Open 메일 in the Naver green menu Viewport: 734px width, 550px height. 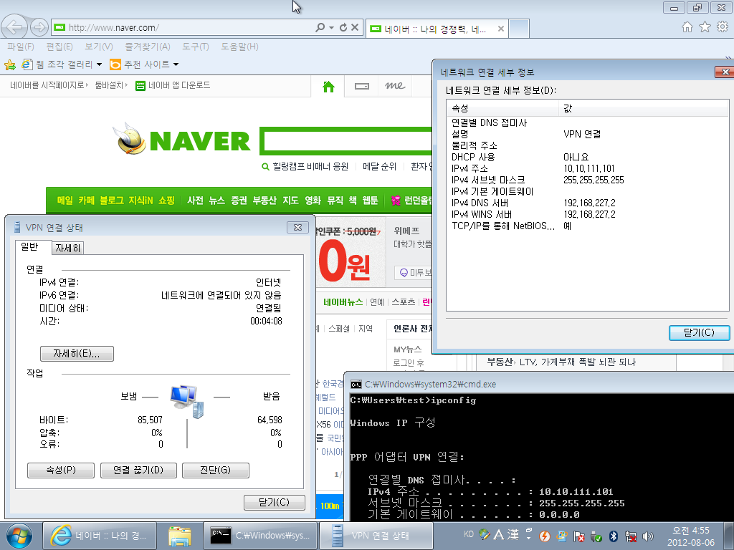click(x=65, y=201)
